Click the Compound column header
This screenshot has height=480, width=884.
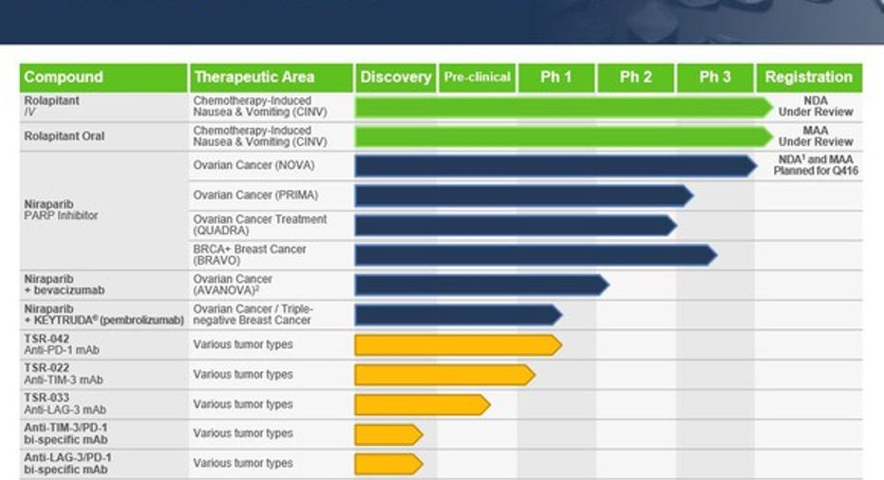click(x=103, y=77)
